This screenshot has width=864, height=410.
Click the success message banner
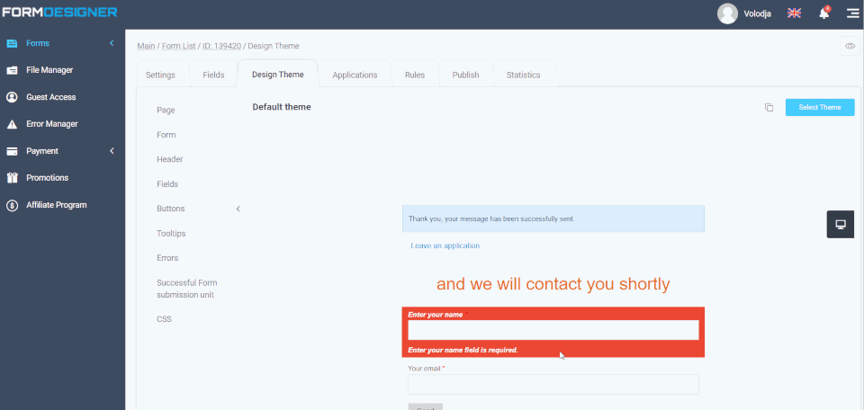(553, 218)
